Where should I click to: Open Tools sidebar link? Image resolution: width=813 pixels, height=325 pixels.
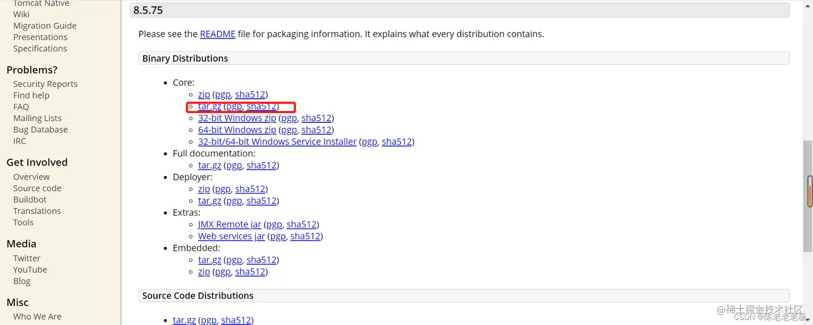pyautogui.click(x=23, y=223)
